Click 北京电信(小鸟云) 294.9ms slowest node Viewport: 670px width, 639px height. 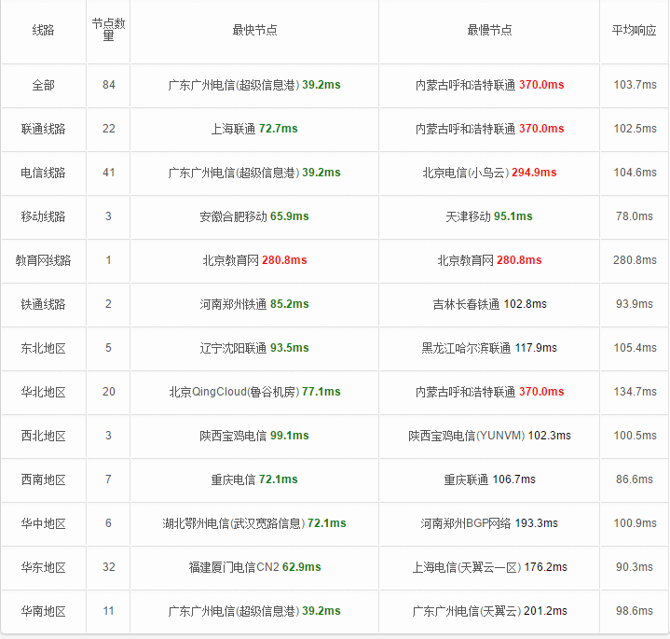tap(489, 173)
